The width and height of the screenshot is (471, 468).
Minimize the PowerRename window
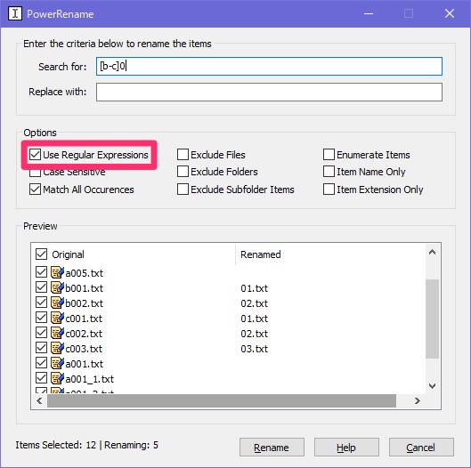click(x=369, y=13)
